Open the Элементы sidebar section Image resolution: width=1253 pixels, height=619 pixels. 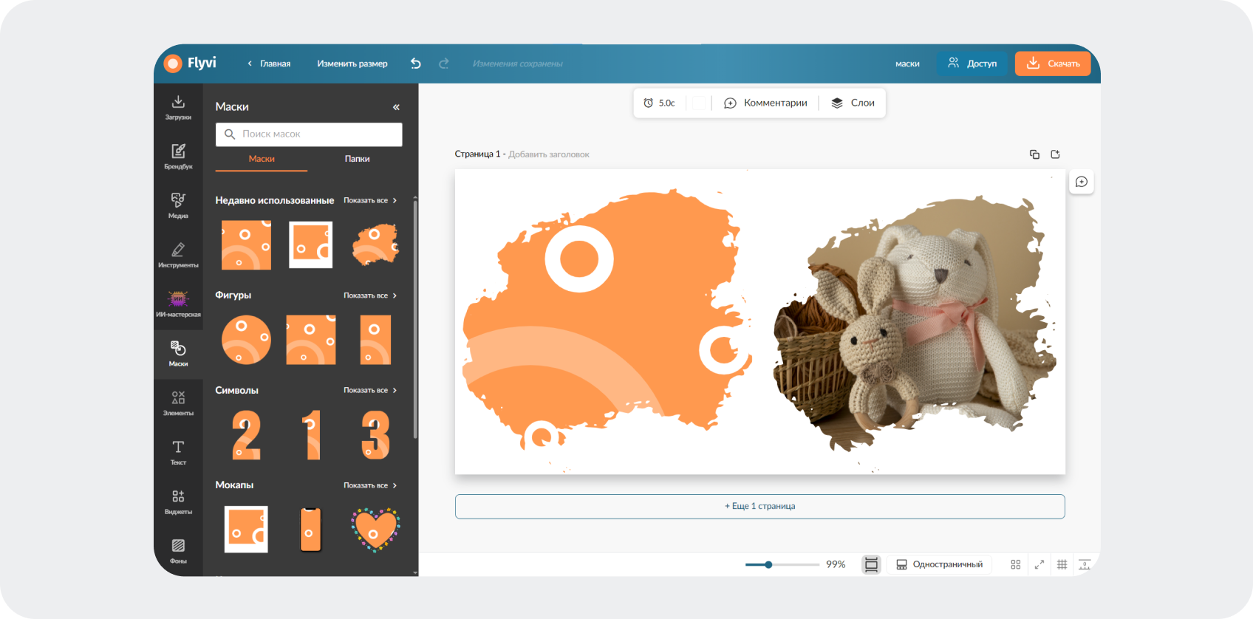click(x=178, y=403)
